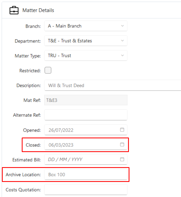
Task: Tick the Restricted checkbox
Action: 48,70
